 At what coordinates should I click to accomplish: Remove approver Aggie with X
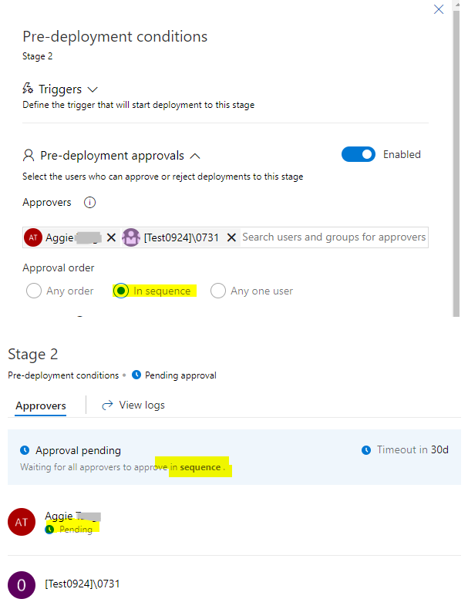click(x=111, y=237)
